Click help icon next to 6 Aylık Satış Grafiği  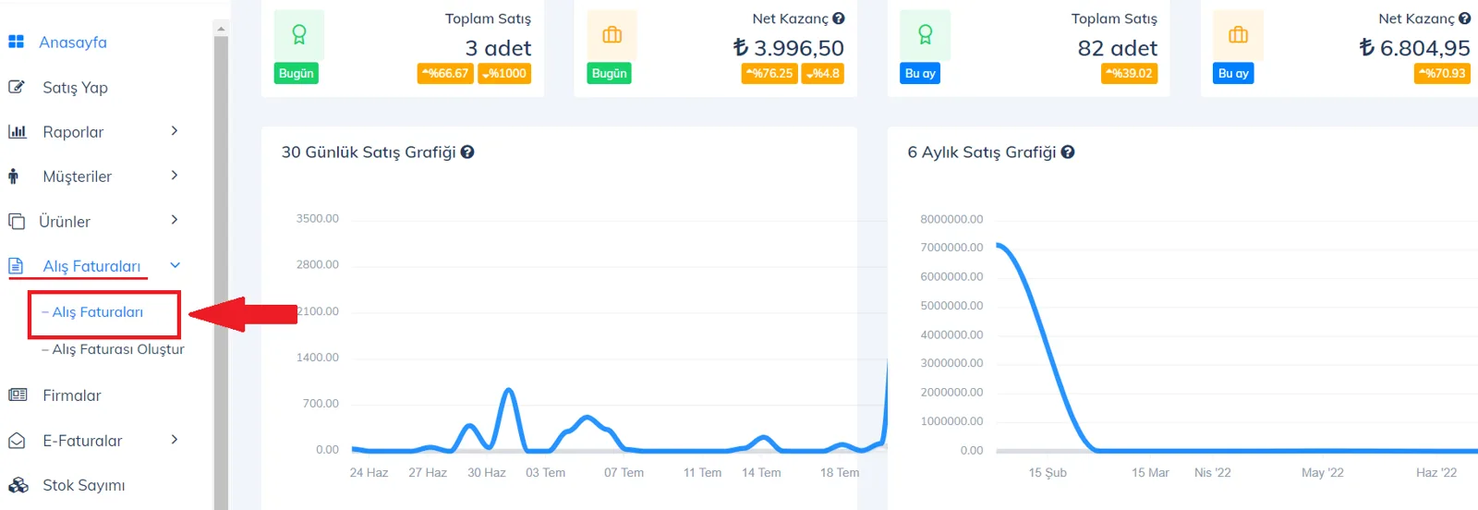[1068, 152]
